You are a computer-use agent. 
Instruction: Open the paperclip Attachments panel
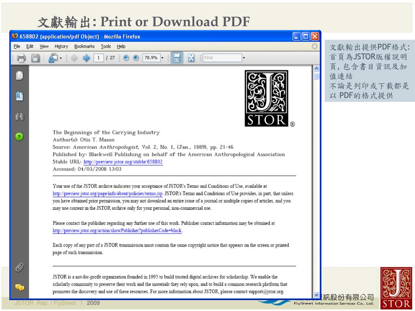(x=19, y=267)
